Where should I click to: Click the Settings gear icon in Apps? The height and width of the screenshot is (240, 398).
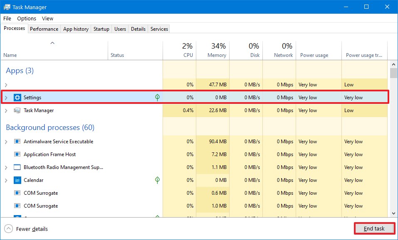17,97
